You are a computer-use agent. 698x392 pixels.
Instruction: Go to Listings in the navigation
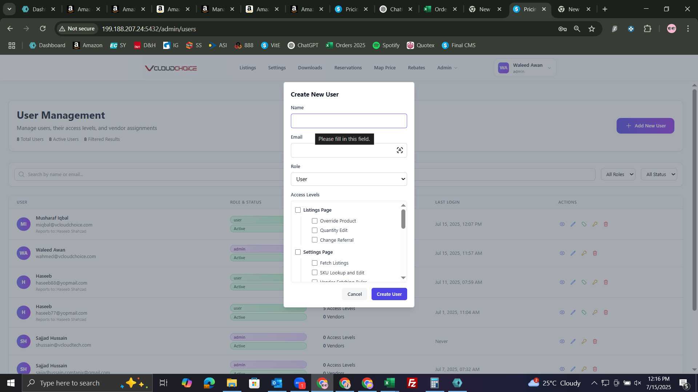[248, 68]
